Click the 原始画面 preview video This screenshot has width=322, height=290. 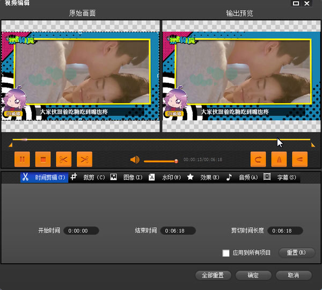(80, 76)
